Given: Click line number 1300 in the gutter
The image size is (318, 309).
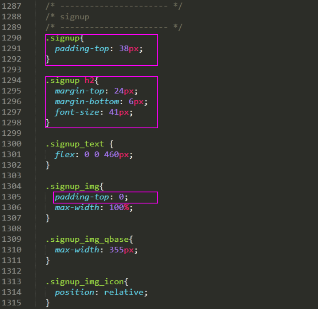Looking at the screenshot, I should [x=11, y=144].
